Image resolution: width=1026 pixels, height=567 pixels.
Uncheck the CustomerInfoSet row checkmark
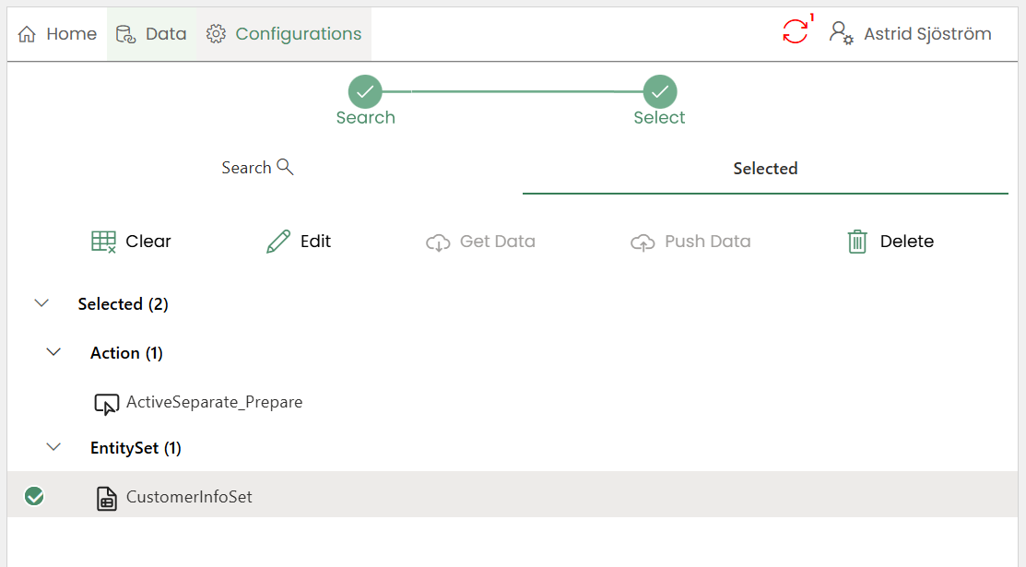coord(34,497)
